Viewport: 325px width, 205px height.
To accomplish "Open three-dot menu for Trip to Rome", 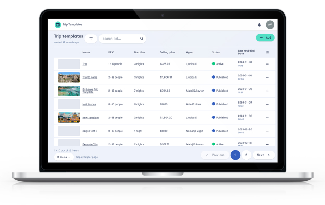I will [267, 78].
